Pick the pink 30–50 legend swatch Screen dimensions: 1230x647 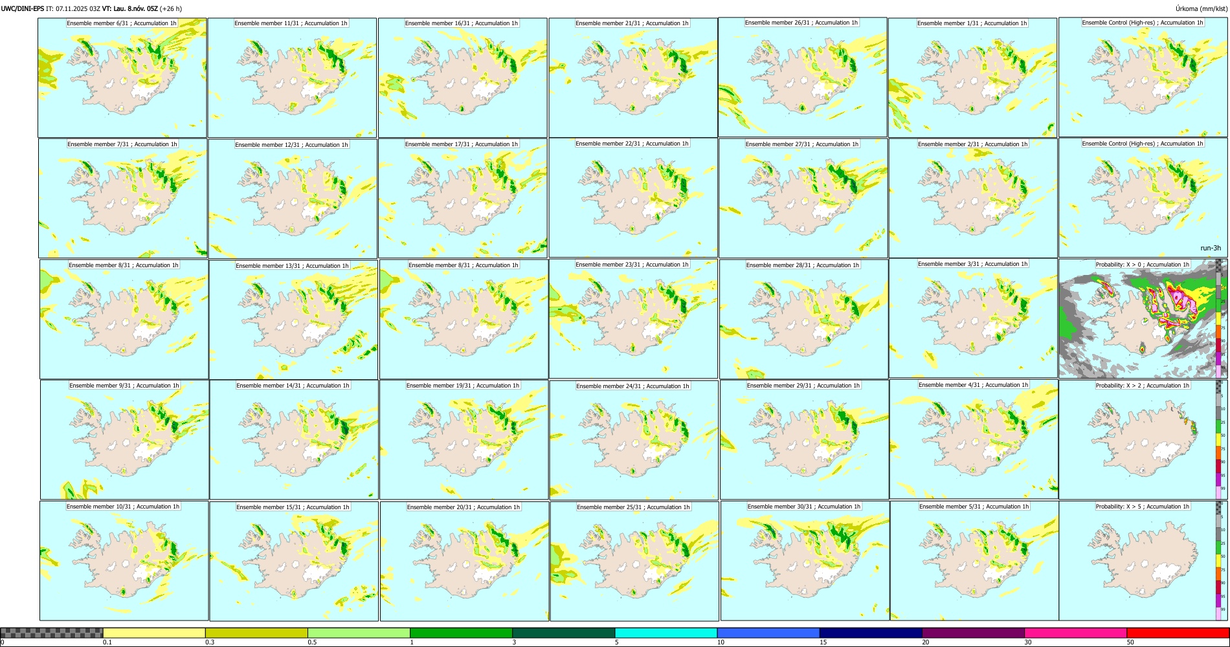[1075, 633]
